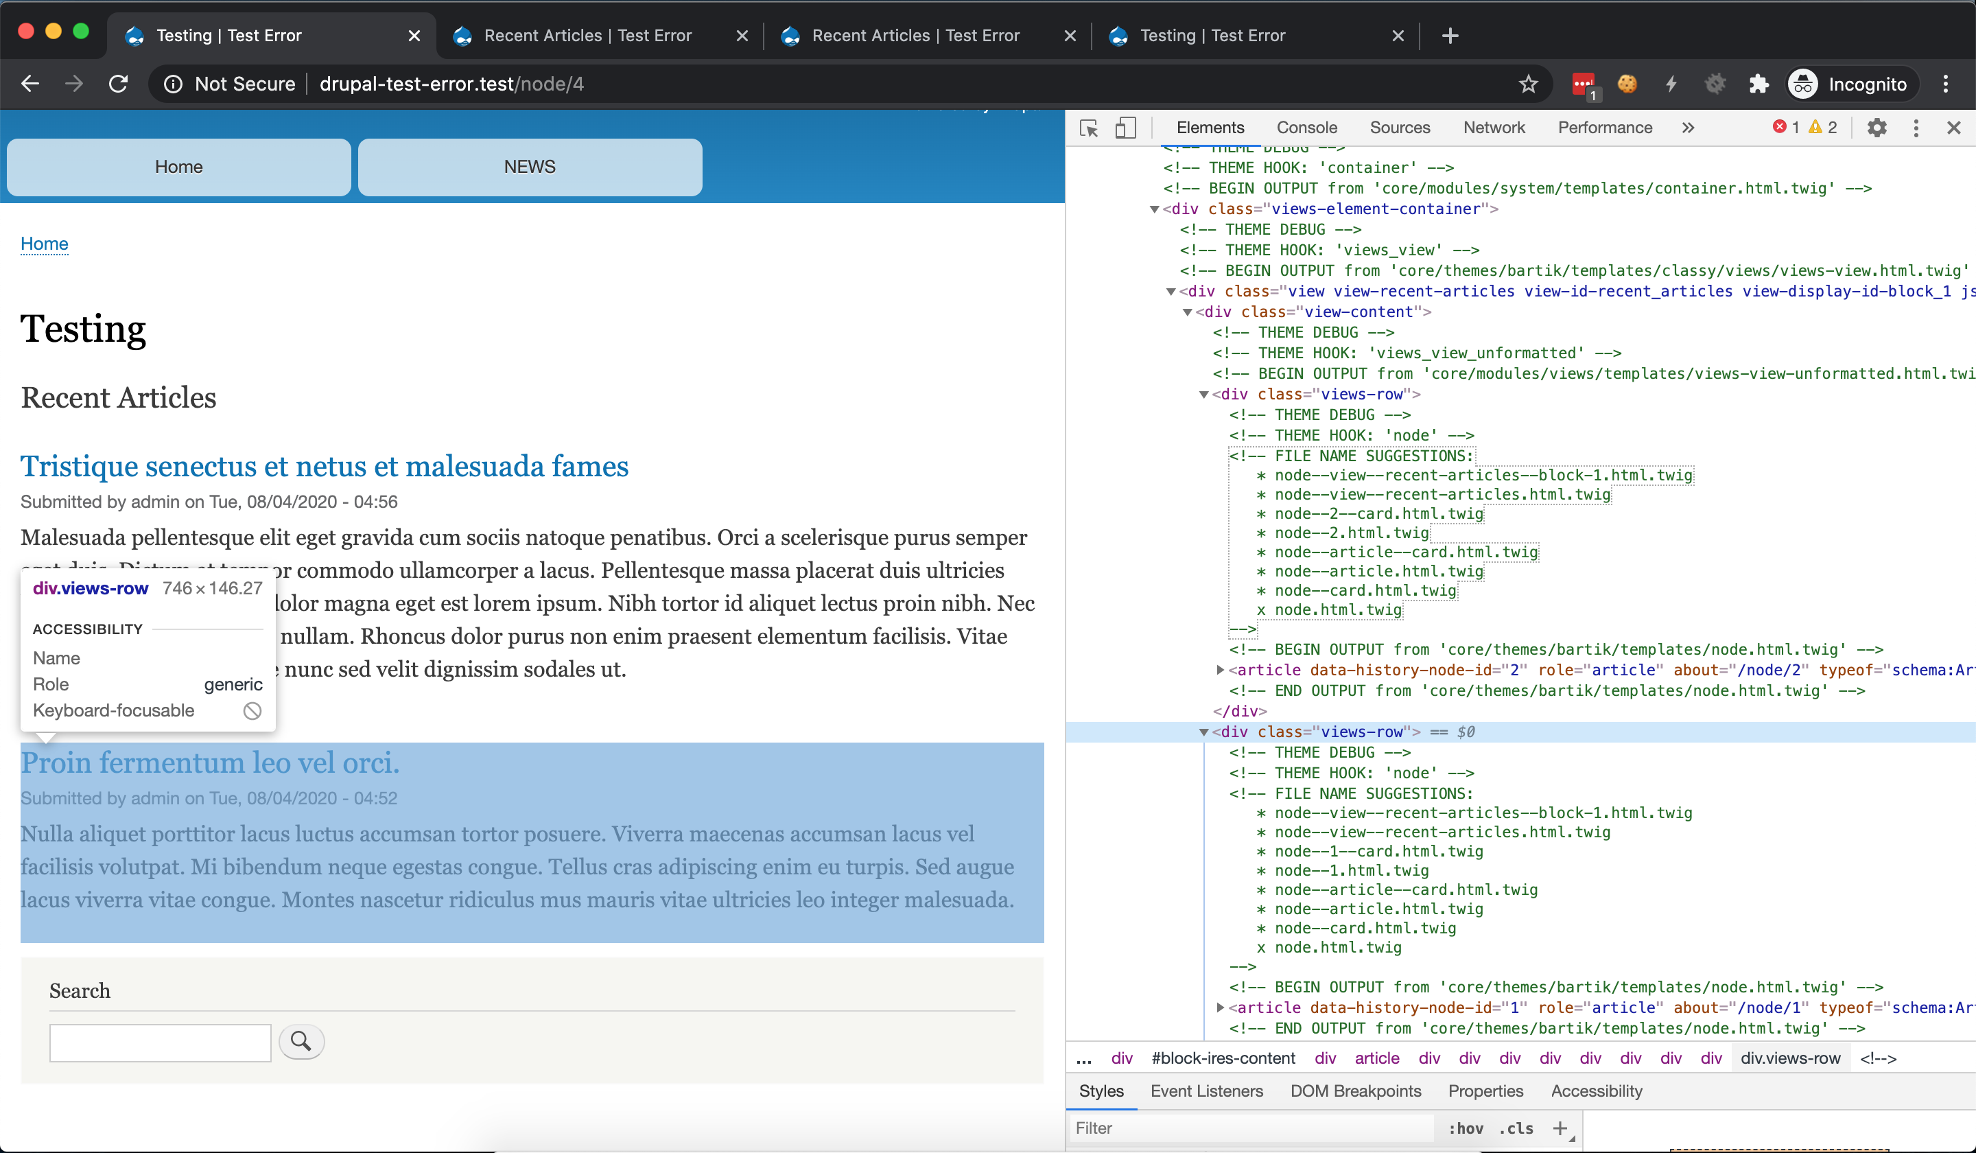Open DevTools settings gear

pos(1877,128)
